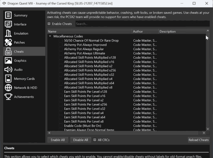Select Earn Skill Points Per Level x16
Image resolution: width=213 pixels, height=158 pixels.
[x=126, y=96]
